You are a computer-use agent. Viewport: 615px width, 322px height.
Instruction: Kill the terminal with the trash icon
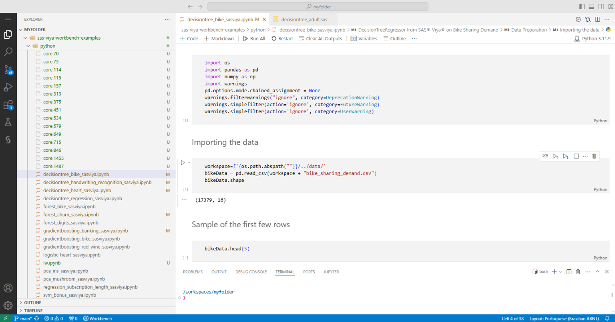tap(578, 272)
